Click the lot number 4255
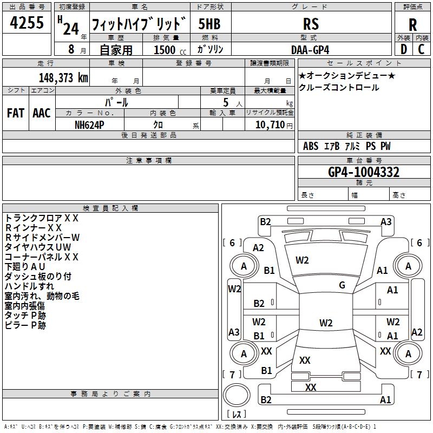The width and height of the screenshot is (433, 433). pyautogui.click(x=27, y=24)
